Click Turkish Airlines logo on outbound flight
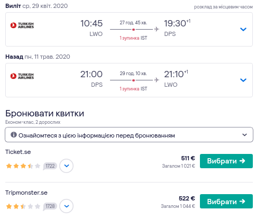This screenshot has width=256, height=219. tap(22, 25)
